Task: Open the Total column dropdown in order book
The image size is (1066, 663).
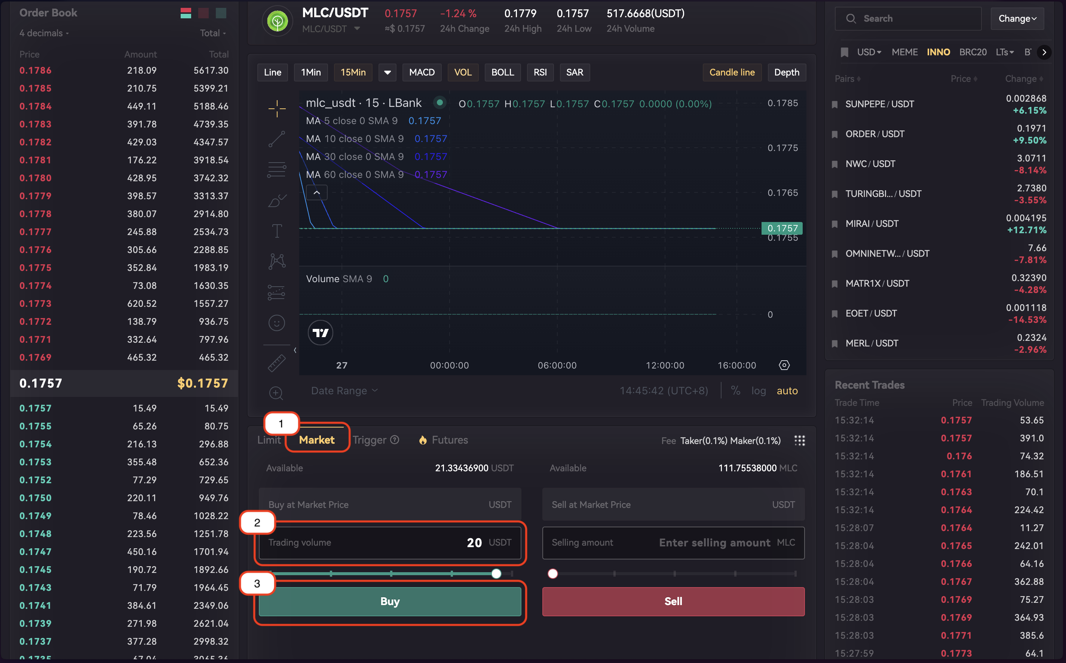Action: click(x=213, y=33)
